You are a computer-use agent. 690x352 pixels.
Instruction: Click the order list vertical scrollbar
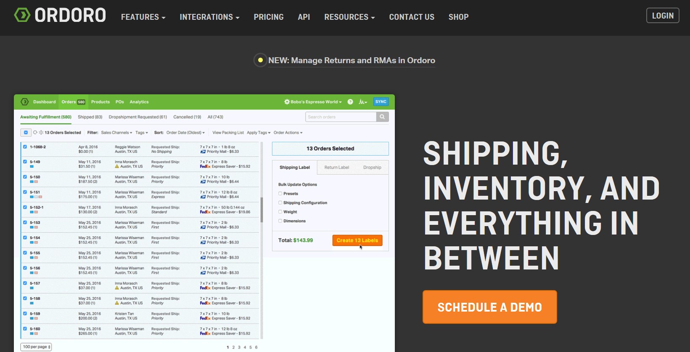click(x=262, y=210)
